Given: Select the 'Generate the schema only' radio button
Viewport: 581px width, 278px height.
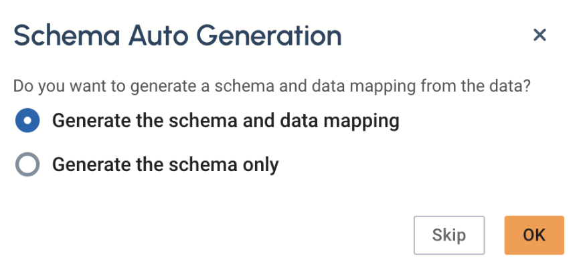Looking at the screenshot, I should pos(27,164).
